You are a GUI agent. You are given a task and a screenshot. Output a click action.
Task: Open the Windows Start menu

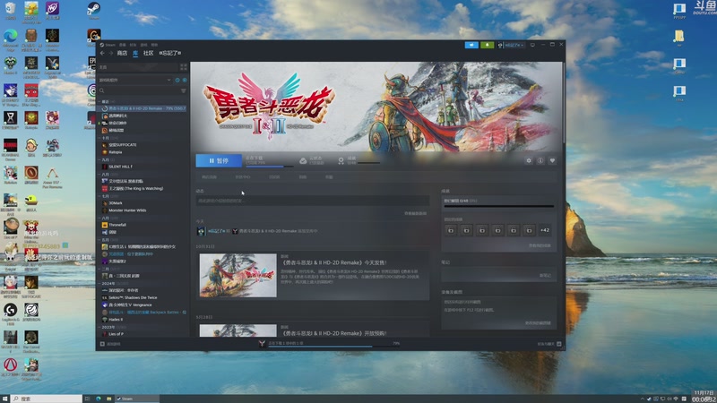(4, 399)
